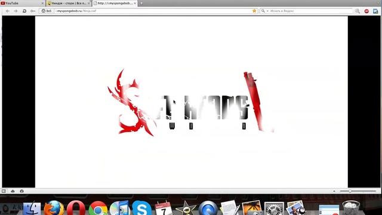Click the Opera Turbo icon in status bar
Image resolution: width=382 pixels, height=215 pixels.
point(21,191)
